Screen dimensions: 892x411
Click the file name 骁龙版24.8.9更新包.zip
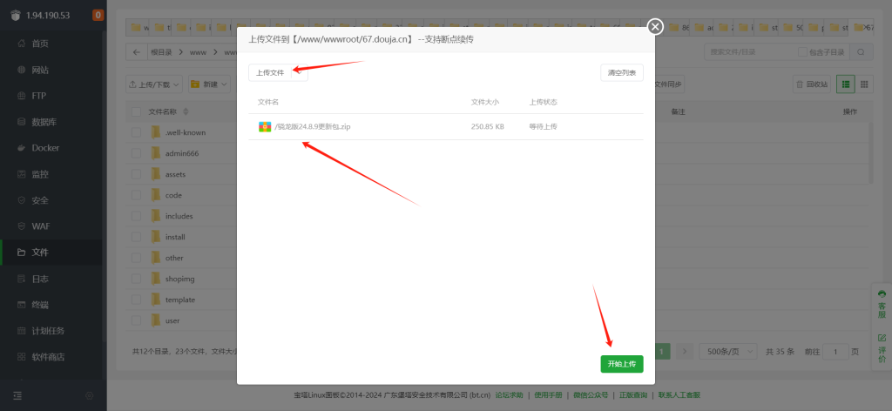tap(313, 127)
